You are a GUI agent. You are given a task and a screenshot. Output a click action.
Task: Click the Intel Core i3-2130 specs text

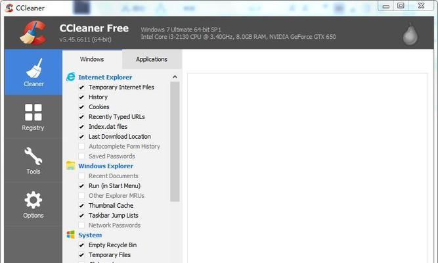tap(238, 37)
